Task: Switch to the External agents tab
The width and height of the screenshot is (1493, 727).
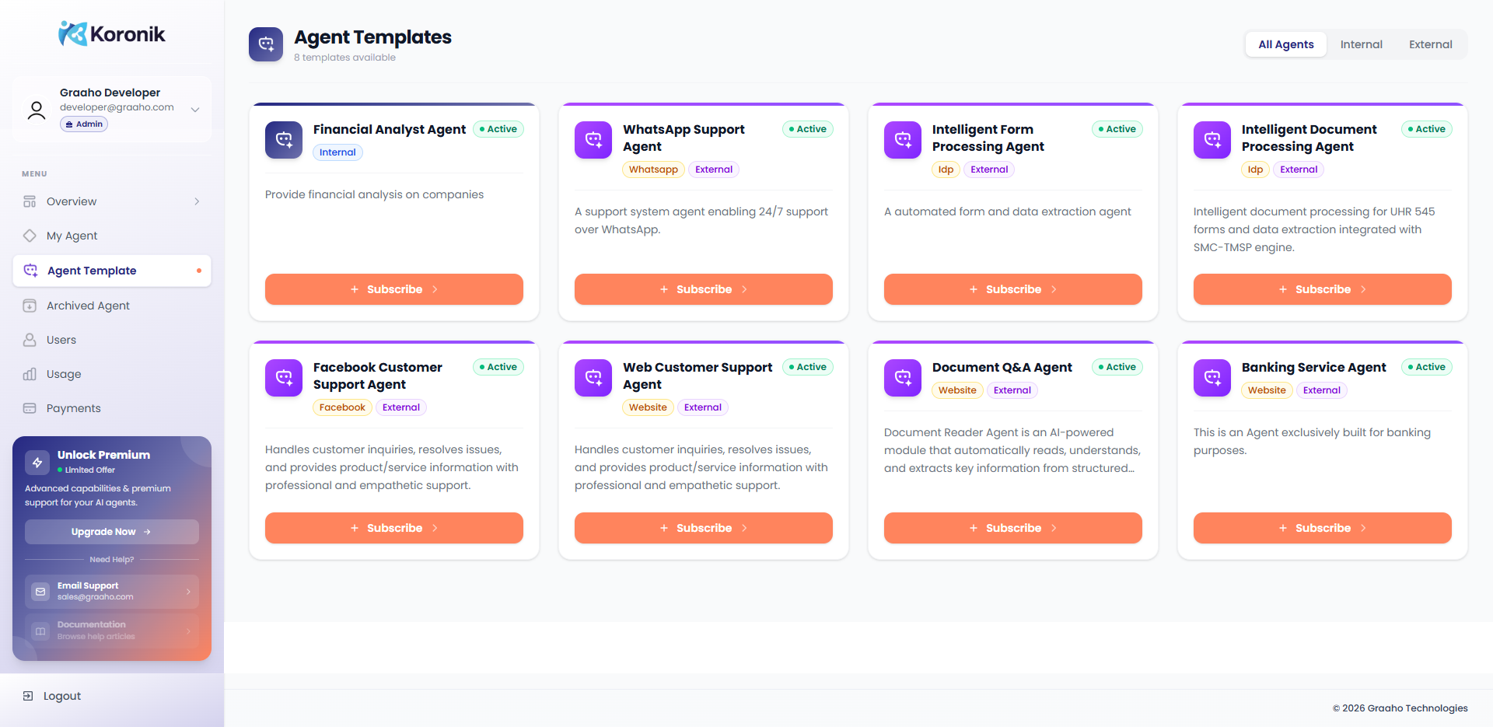Action: click(1430, 44)
